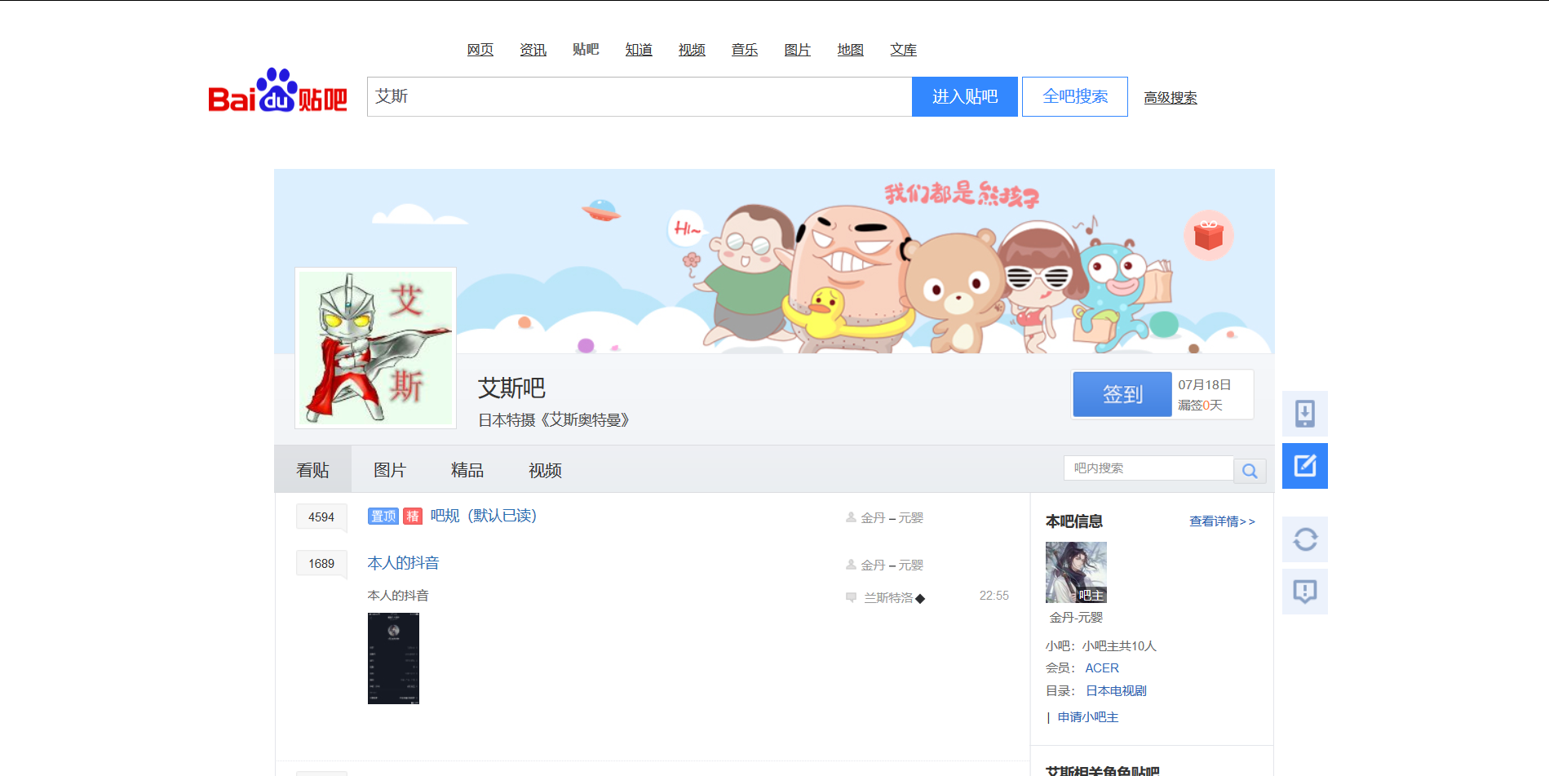Click the Baidu Tieba logo

coord(277,91)
